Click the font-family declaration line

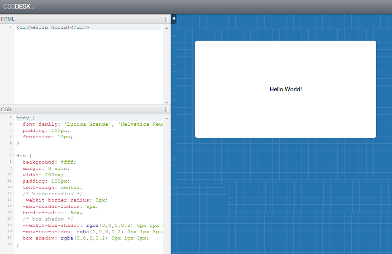93,124
